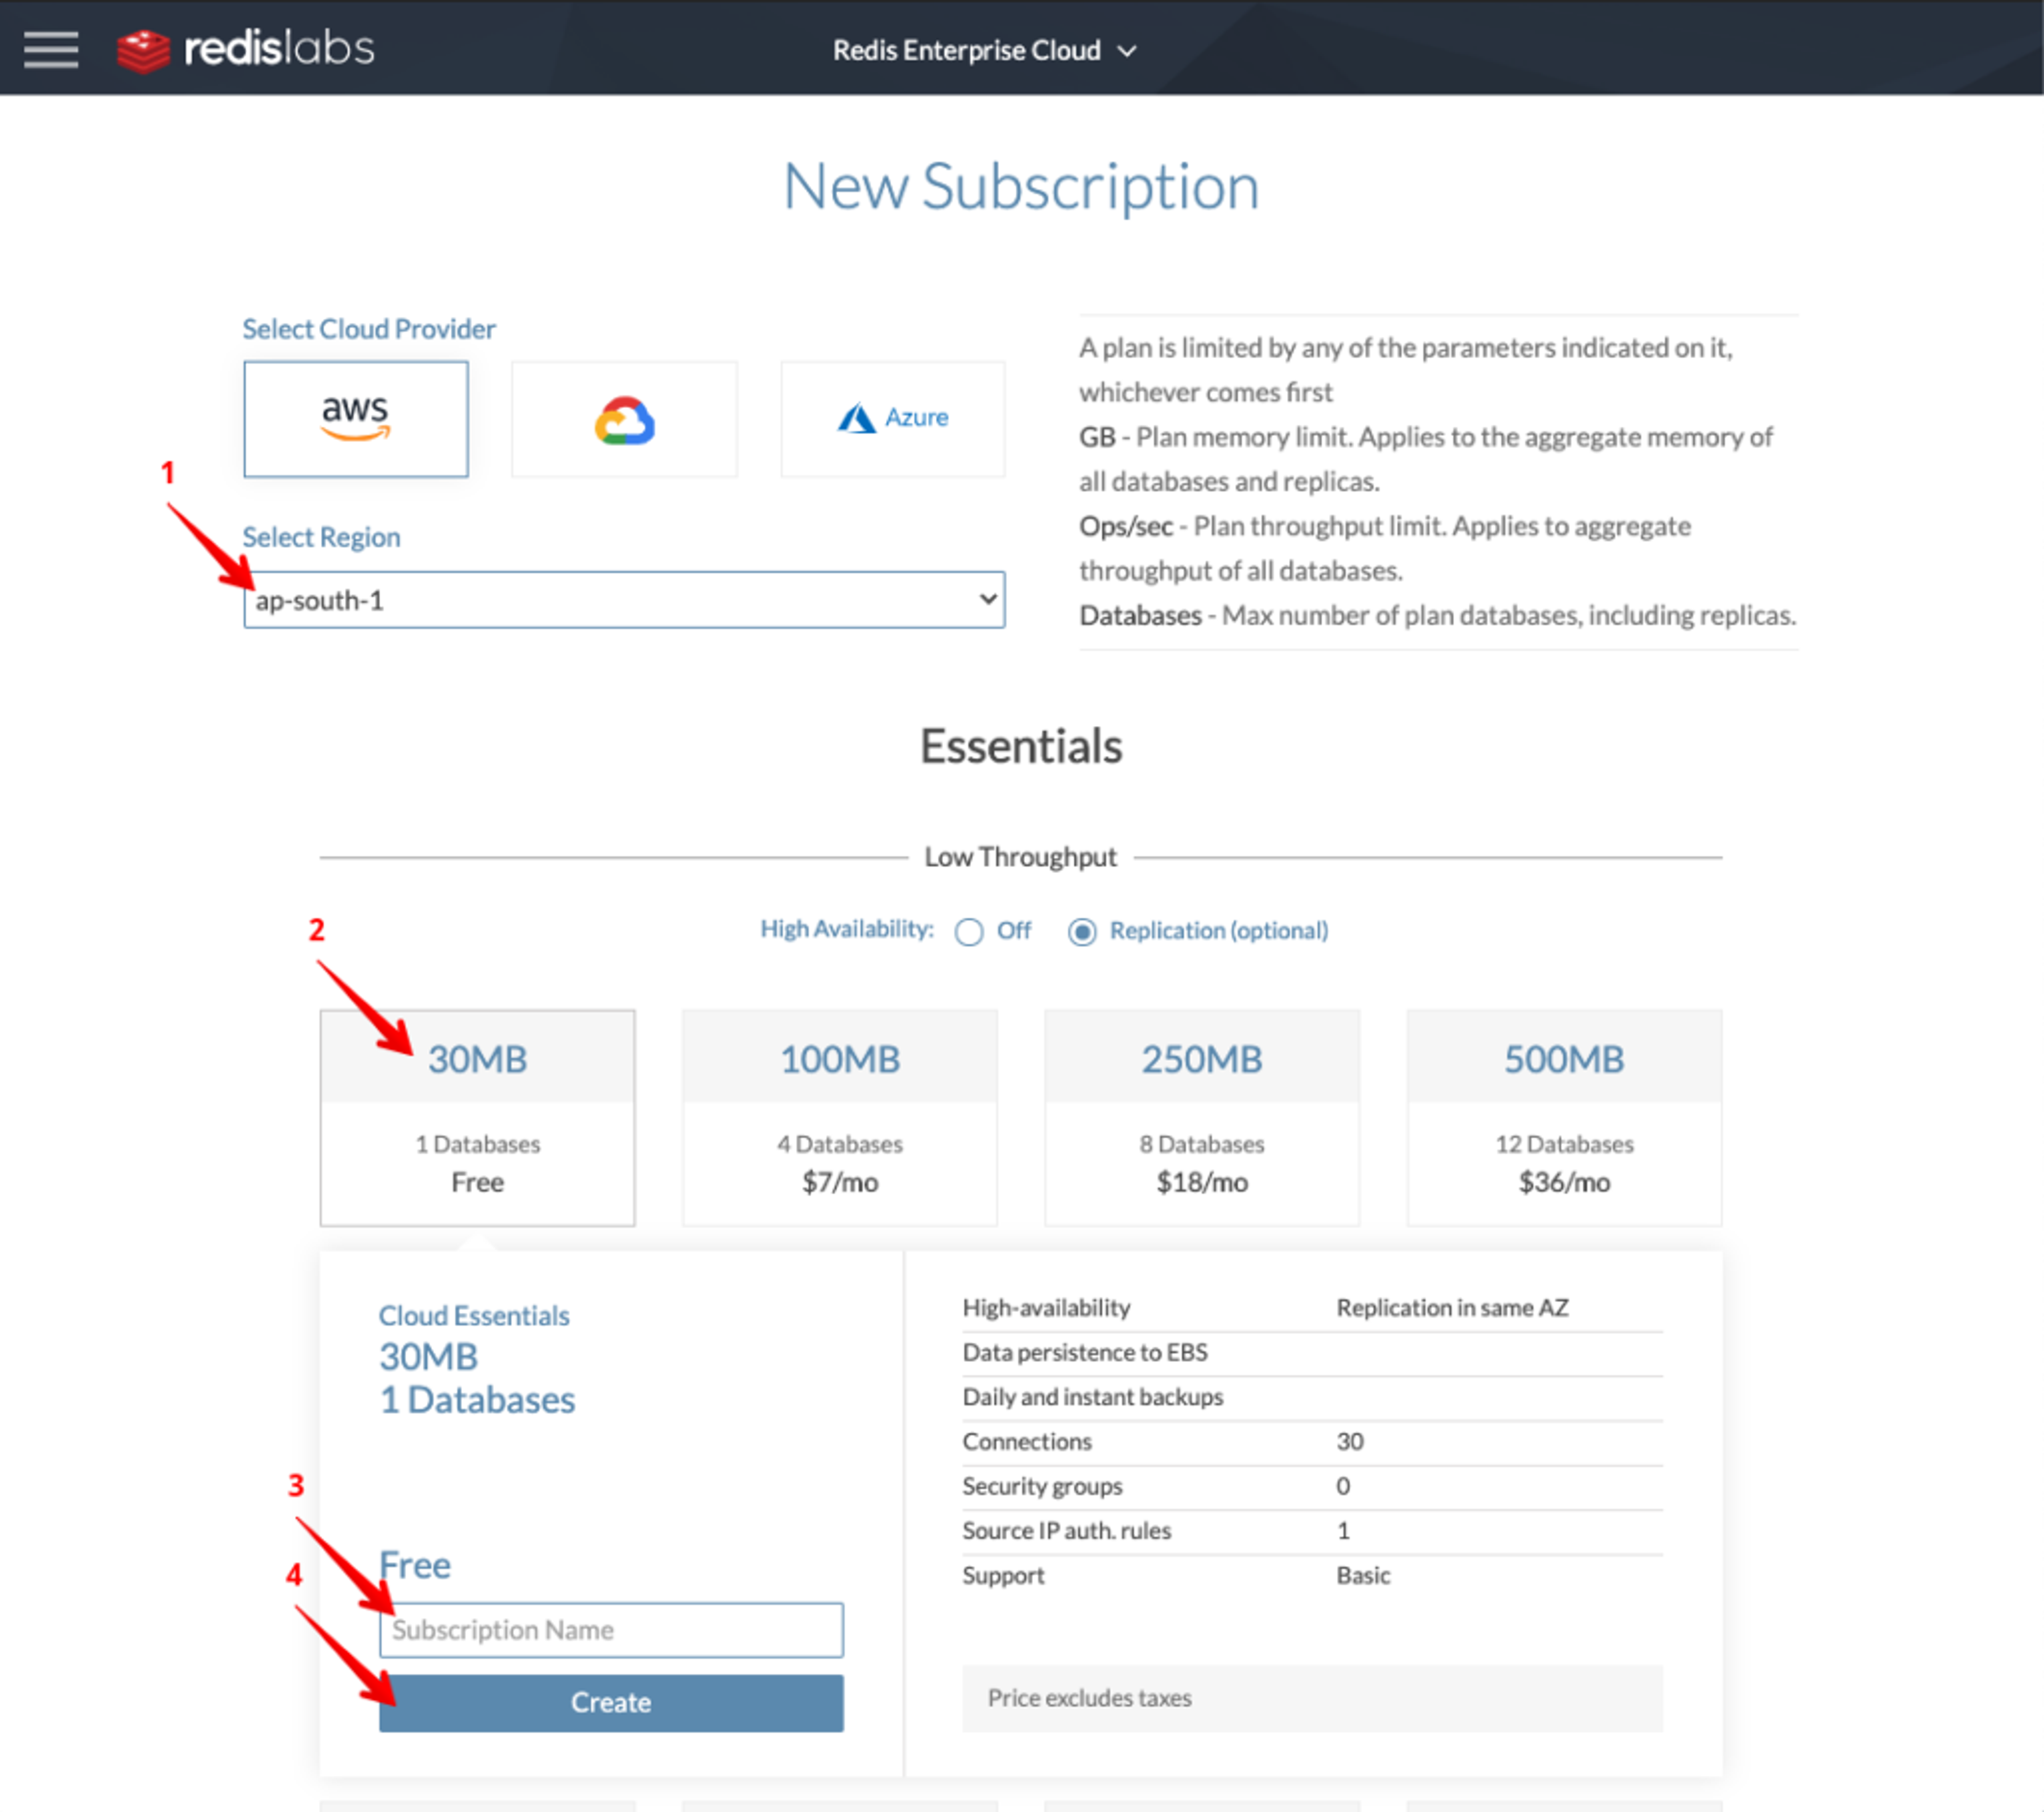Select AWS as cloud provider
This screenshot has height=1812, width=2044.
[x=355, y=419]
